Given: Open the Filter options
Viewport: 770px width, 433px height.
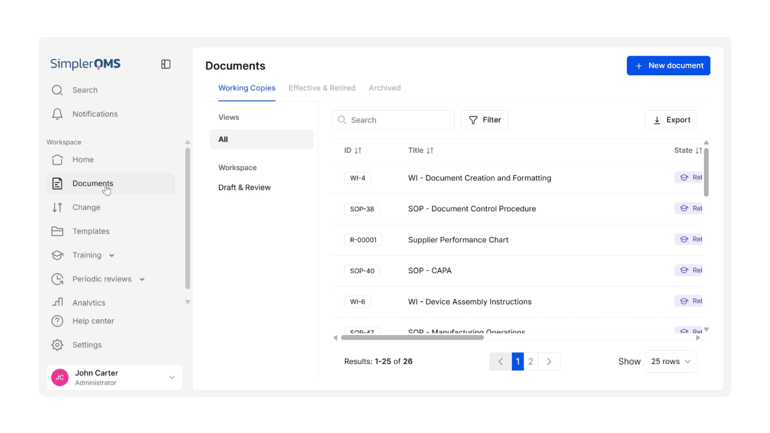Looking at the screenshot, I should tap(484, 120).
